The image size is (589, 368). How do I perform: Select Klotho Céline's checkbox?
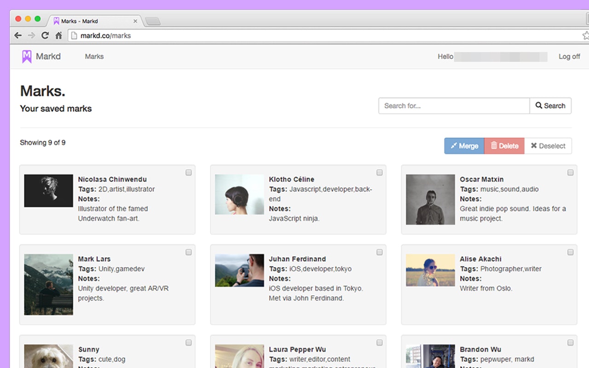coord(380,172)
